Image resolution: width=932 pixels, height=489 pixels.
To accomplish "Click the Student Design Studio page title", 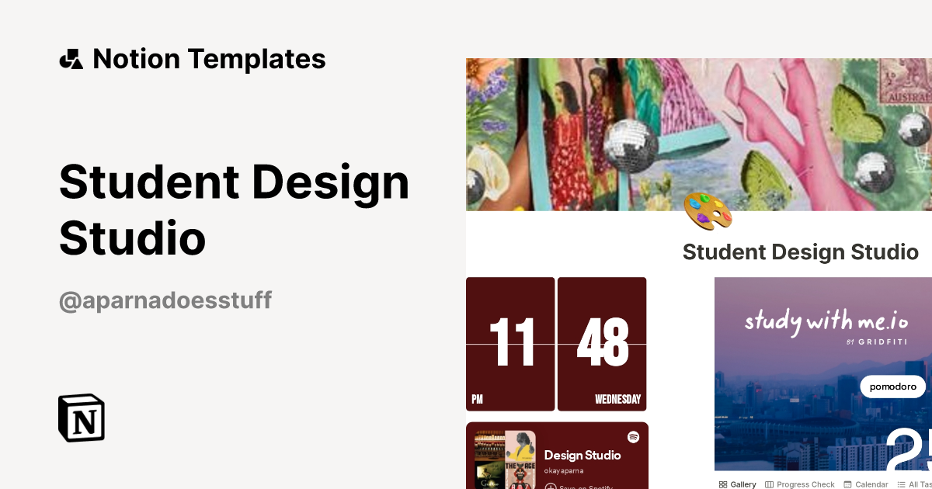I will (801, 251).
